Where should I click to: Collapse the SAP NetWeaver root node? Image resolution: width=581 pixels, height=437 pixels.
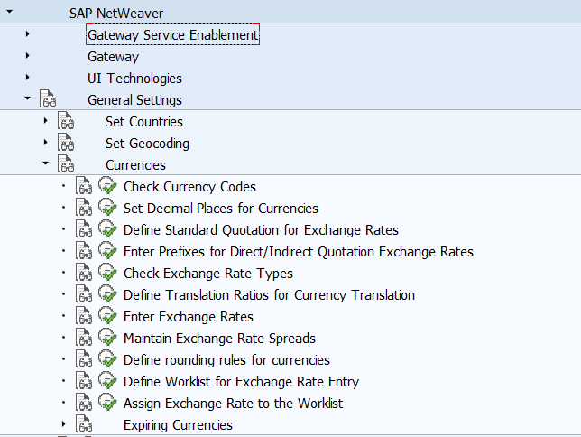10,12
